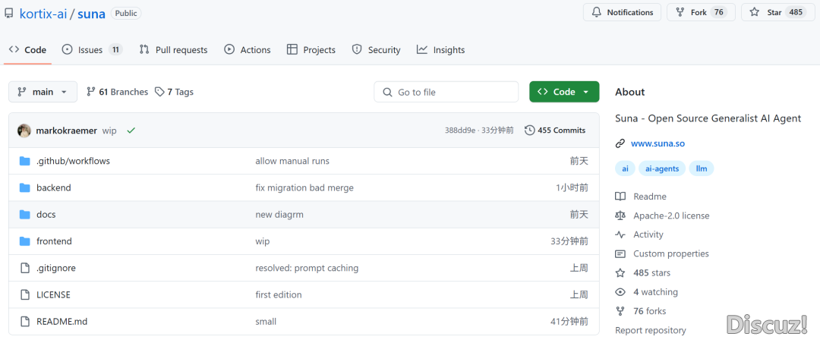Open 'resolved: prompt caching' commit message
The height and width of the screenshot is (343, 820).
[x=307, y=268]
